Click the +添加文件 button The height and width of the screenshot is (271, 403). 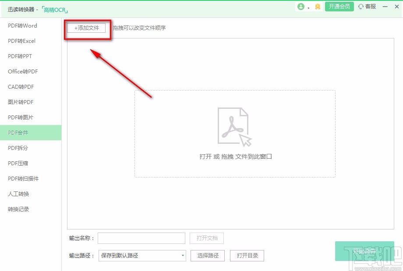point(87,28)
